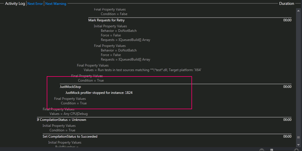Click the scrollbar down arrow
This screenshot has height=151, width=302.
(x=298, y=145)
